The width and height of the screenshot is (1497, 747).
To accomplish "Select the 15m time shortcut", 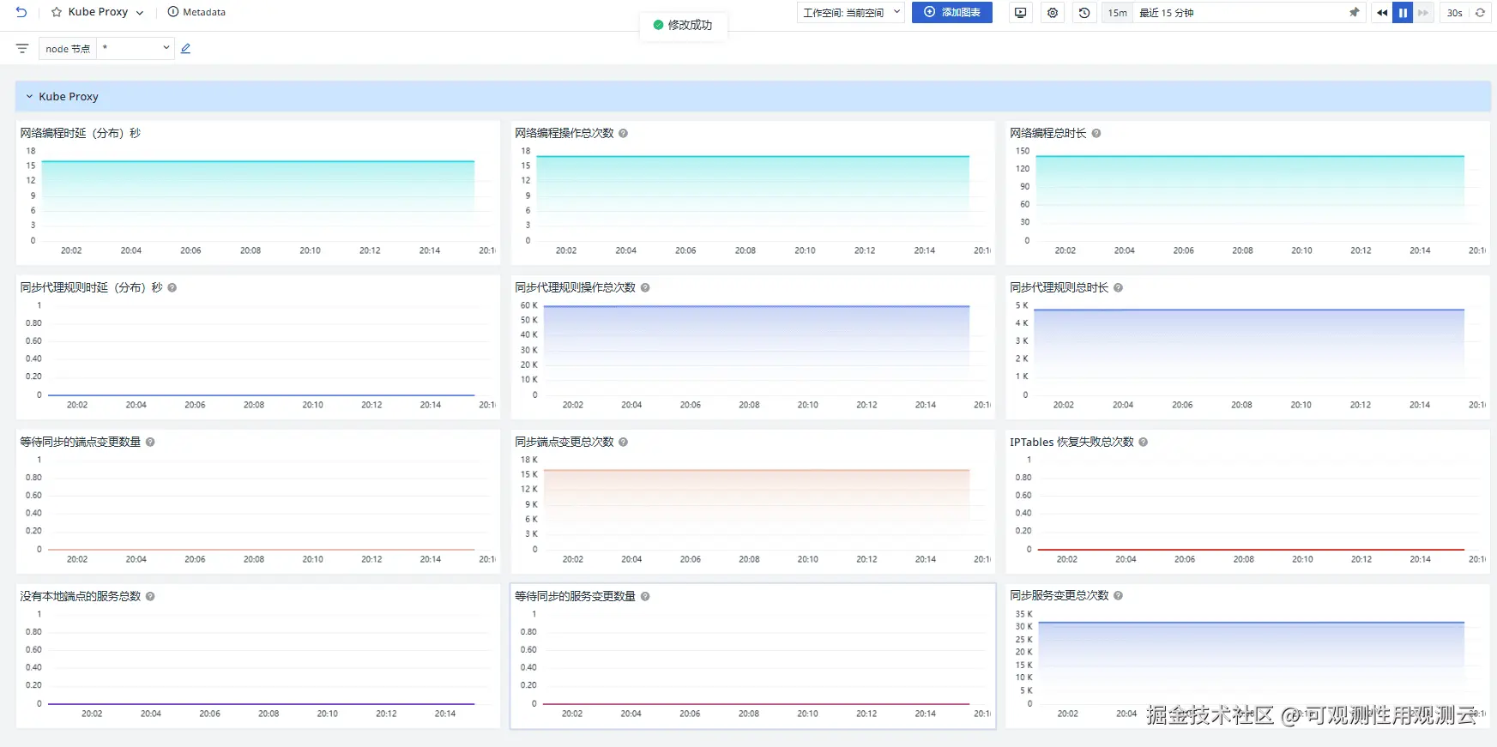I will (x=1117, y=13).
